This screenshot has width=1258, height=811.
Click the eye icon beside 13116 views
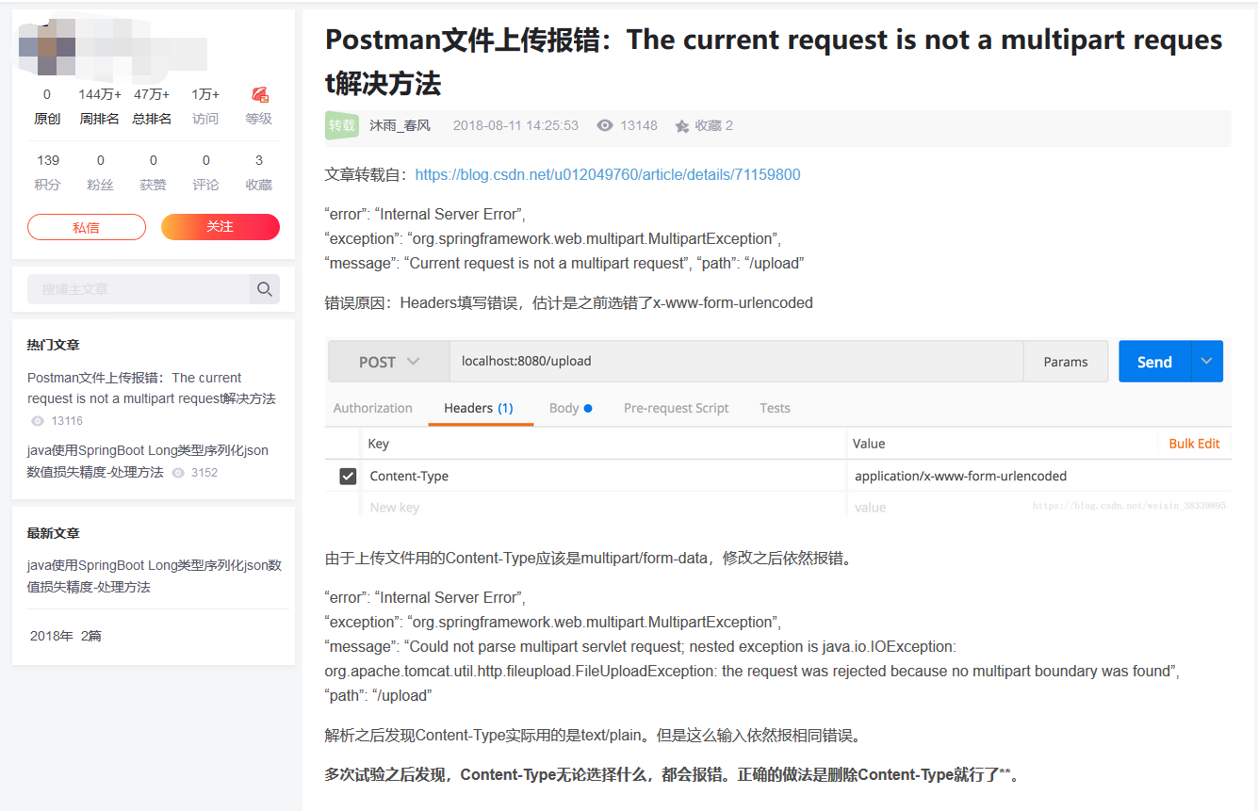38,421
